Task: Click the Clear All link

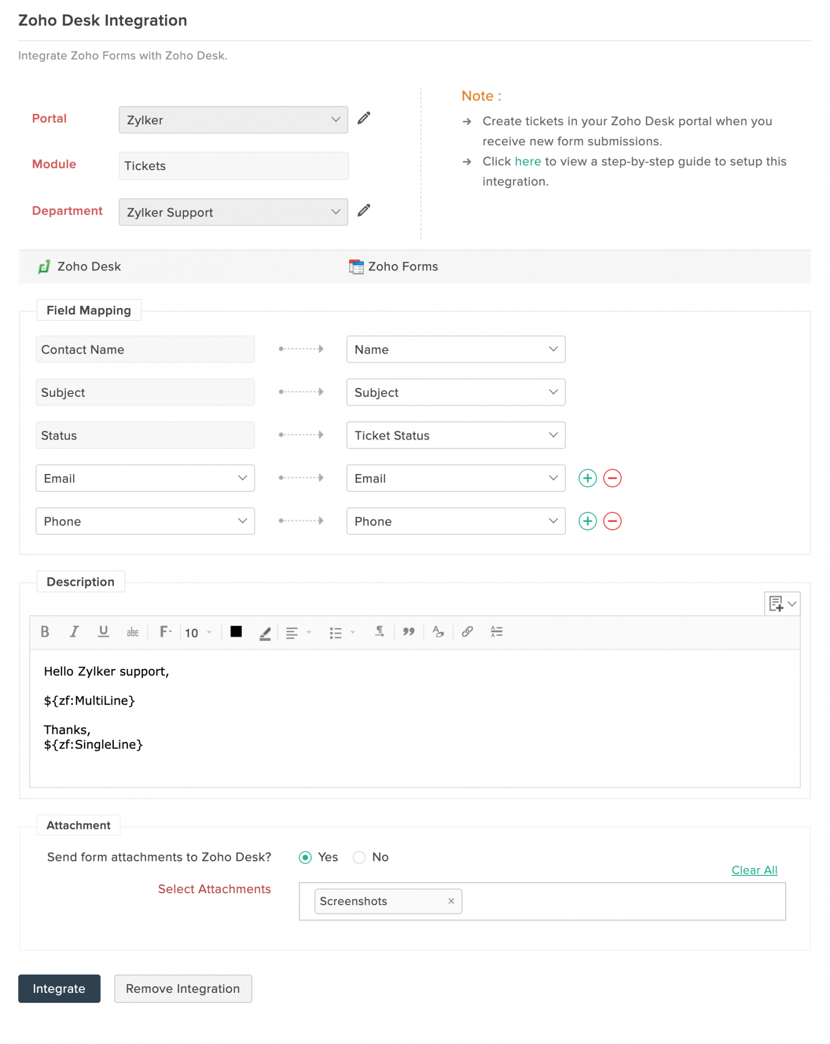Action: pyautogui.click(x=754, y=870)
